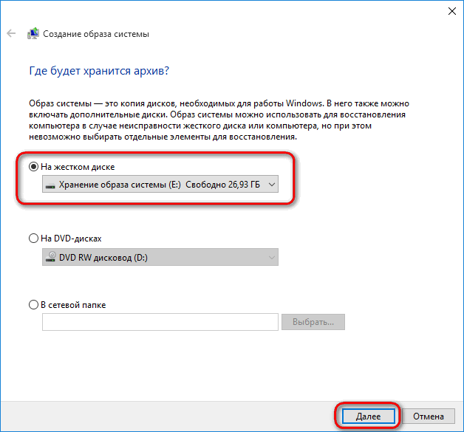The width and height of the screenshot is (464, 432).
Task: Click the 'Создание образа системы' title text
Action: click(96, 34)
